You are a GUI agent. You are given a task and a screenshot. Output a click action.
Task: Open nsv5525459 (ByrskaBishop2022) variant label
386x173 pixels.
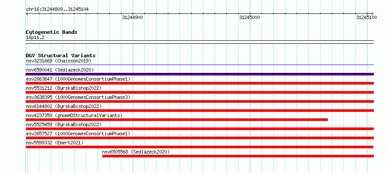(x=64, y=124)
